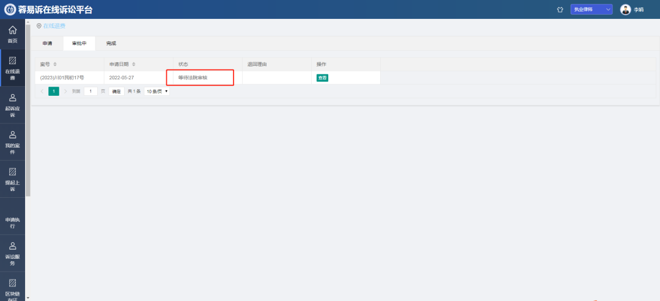
Task: Click the username 李娟
Action: click(x=639, y=10)
